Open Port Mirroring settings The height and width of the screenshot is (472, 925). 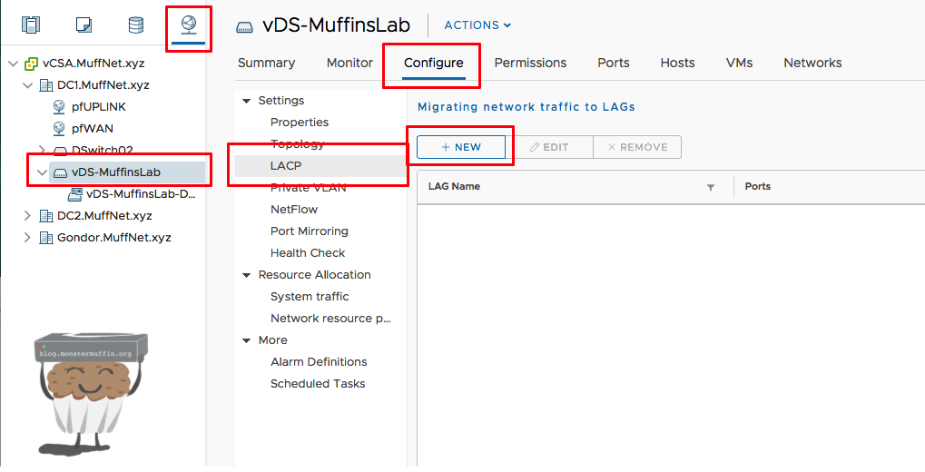click(x=309, y=231)
